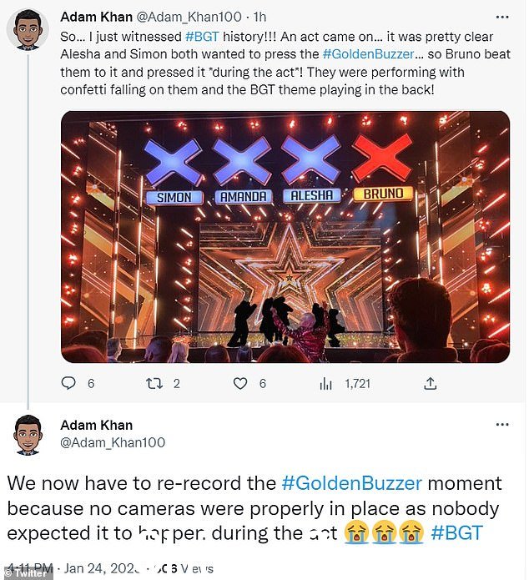
Task: Click Adam Khan's avatar on reply tweet
Action: click(x=28, y=435)
